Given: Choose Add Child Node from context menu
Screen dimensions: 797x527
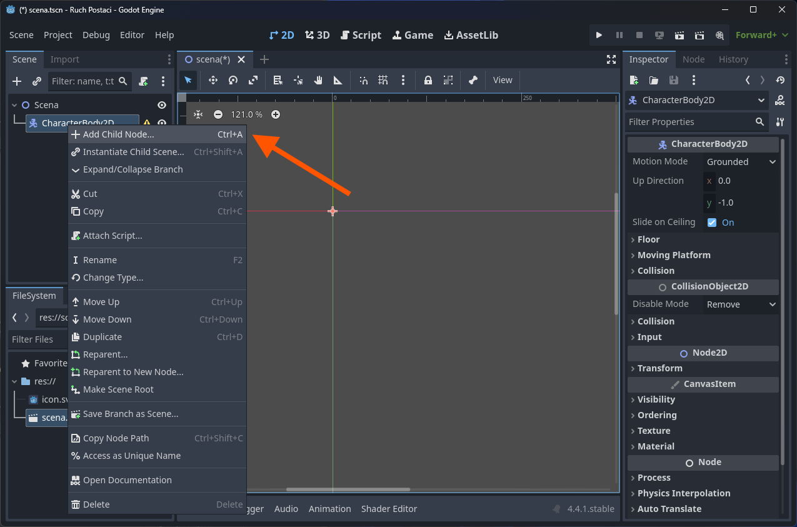Looking at the screenshot, I should coord(157,134).
